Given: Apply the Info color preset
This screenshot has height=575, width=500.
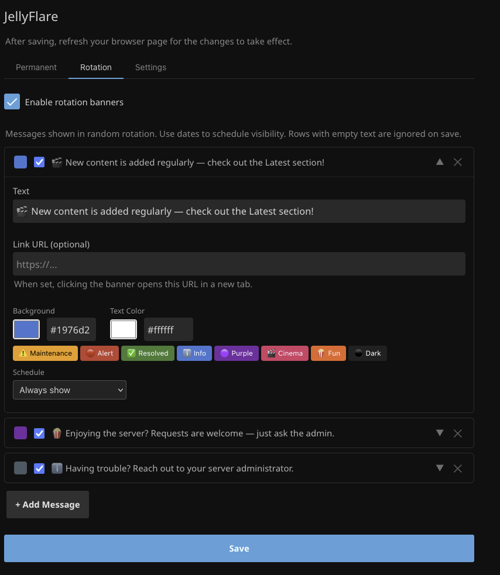Looking at the screenshot, I should [x=194, y=353].
